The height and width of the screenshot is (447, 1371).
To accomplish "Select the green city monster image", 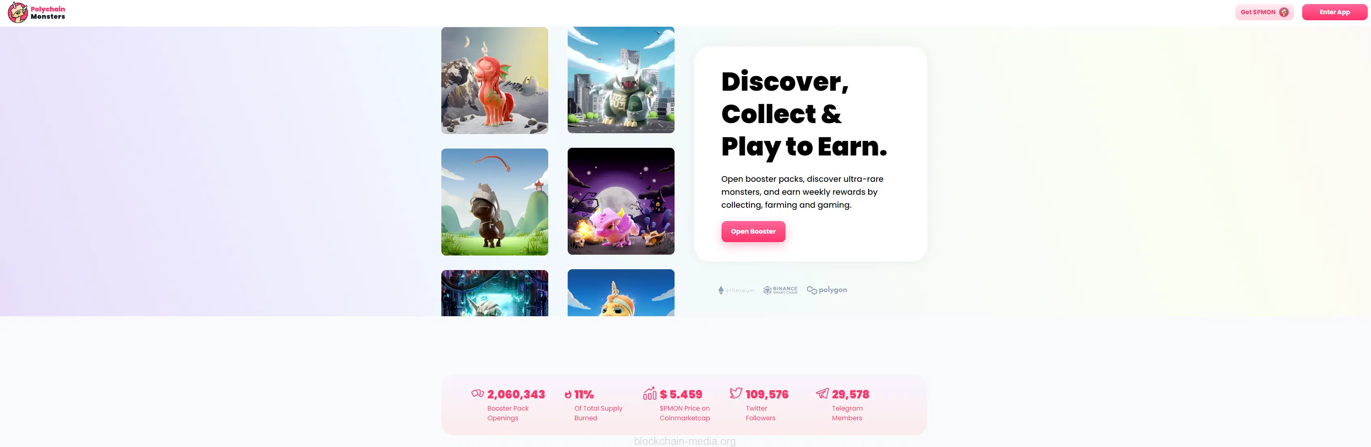I will point(621,80).
